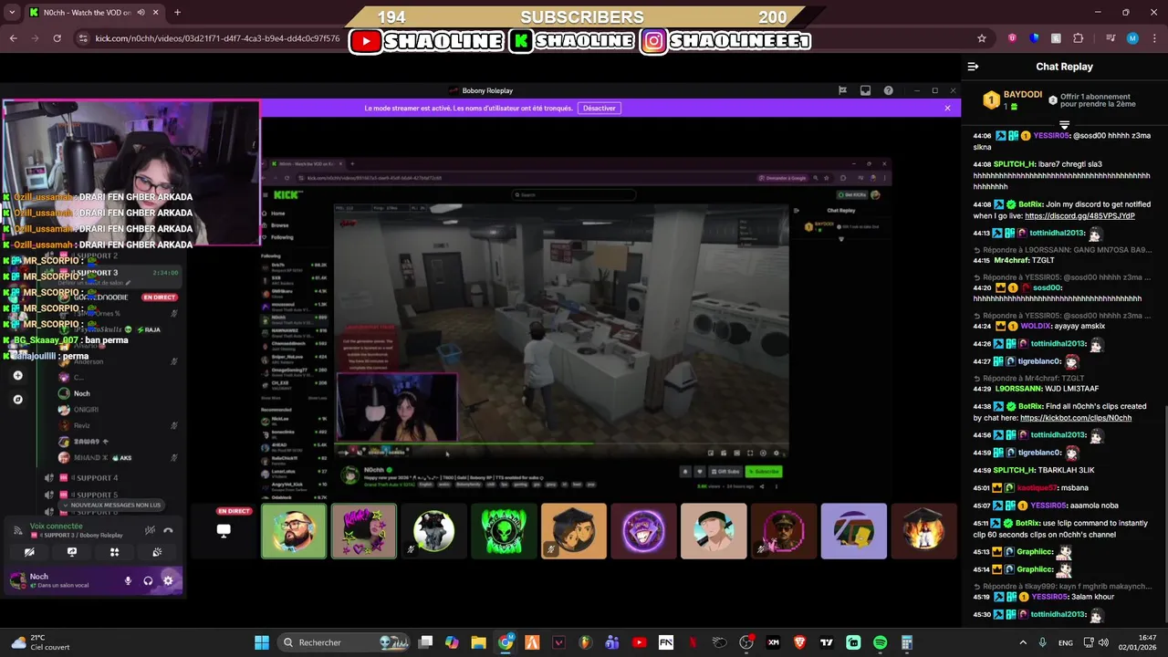Click the BAYDODI top gifter name
Image resolution: width=1168 pixels, height=657 pixels.
[1023, 95]
